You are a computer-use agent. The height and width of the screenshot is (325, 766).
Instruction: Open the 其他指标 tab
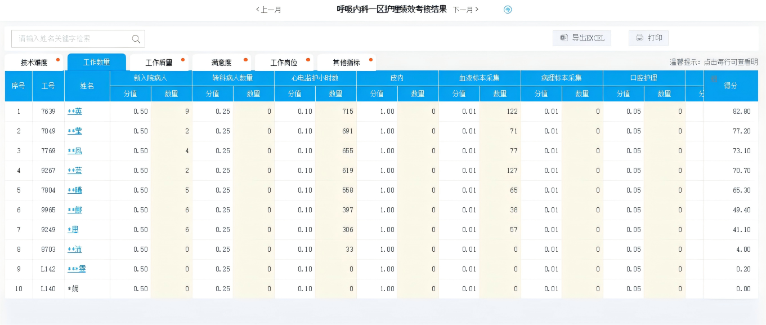pos(346,63)
